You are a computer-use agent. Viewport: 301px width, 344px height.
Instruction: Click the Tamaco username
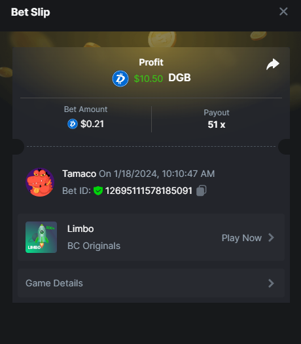tap(79, 174)
